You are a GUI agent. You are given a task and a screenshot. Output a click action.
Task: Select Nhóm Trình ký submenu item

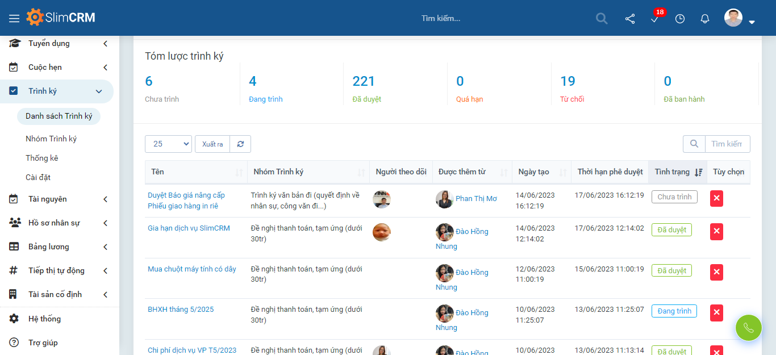pos(51,139)
